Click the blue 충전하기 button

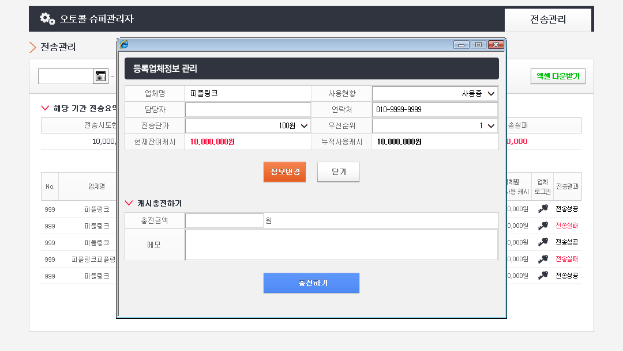pyautogui.click(x=311, y=283)
